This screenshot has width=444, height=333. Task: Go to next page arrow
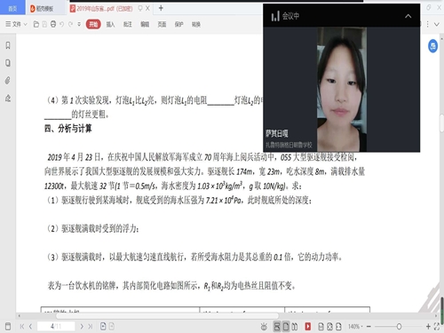coord(82,327)
